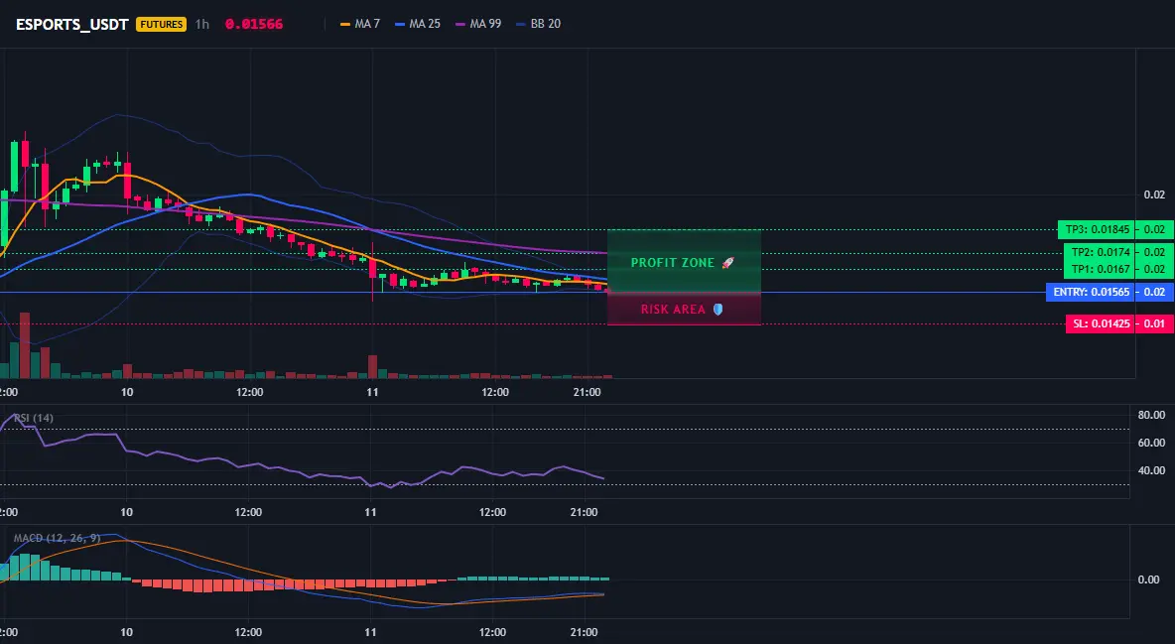
Task: Click the yellow FUTURES badge
Action: [161, 24]
